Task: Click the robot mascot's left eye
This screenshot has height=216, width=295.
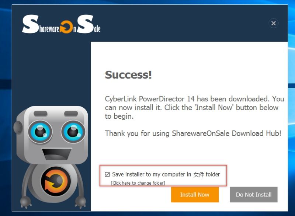Action: 40,132
